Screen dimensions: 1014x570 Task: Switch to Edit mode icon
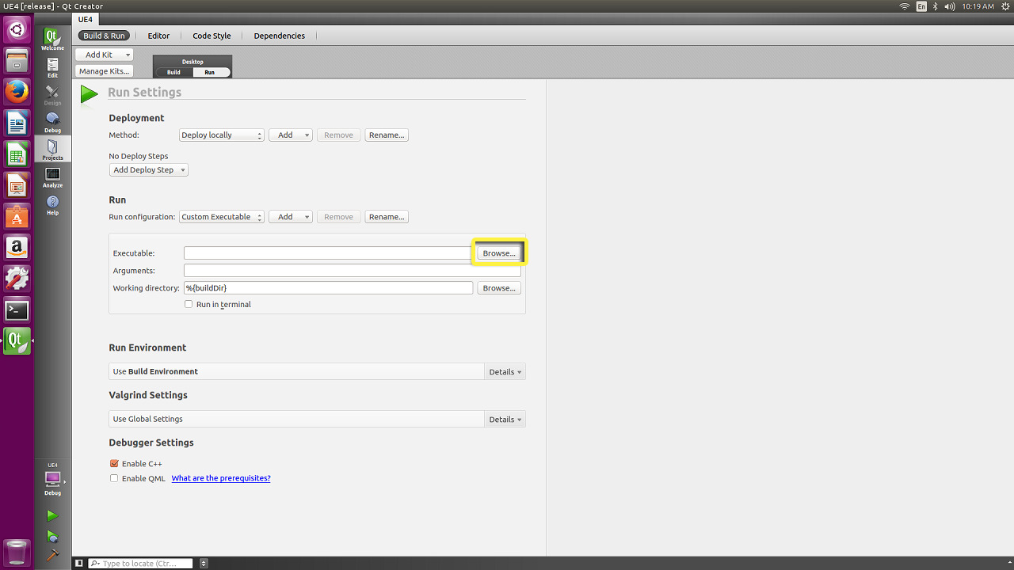pos(52,67)
